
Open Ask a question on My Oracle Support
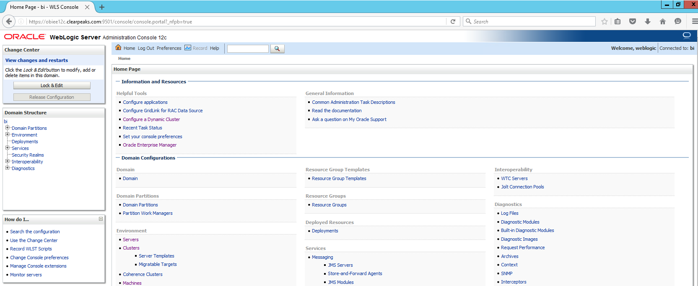349,119
